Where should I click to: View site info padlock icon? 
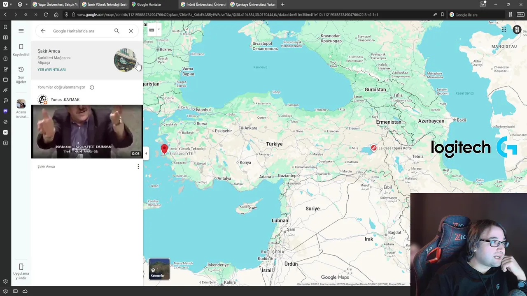point(73,14)
